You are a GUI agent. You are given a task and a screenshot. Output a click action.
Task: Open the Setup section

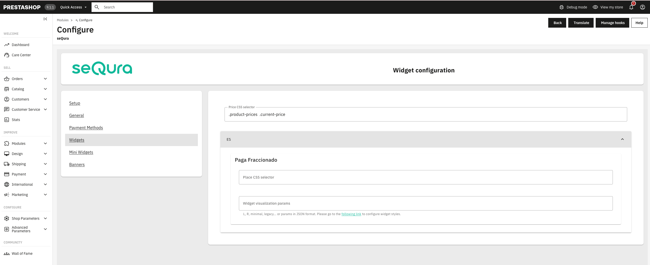click(75, 103)
